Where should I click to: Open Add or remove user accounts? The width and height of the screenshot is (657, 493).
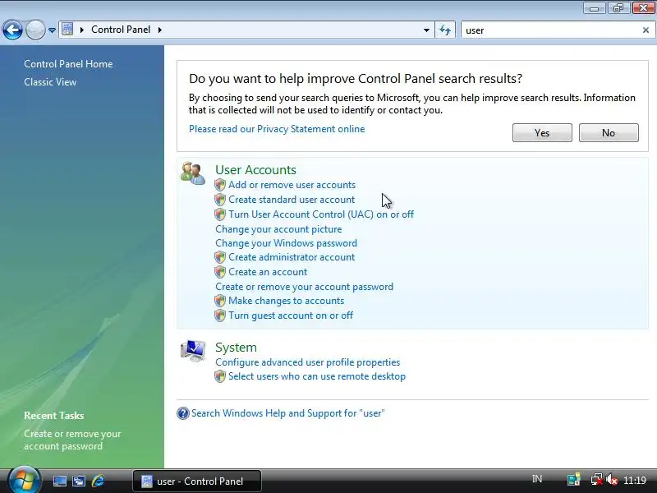[x=292, y=185]
